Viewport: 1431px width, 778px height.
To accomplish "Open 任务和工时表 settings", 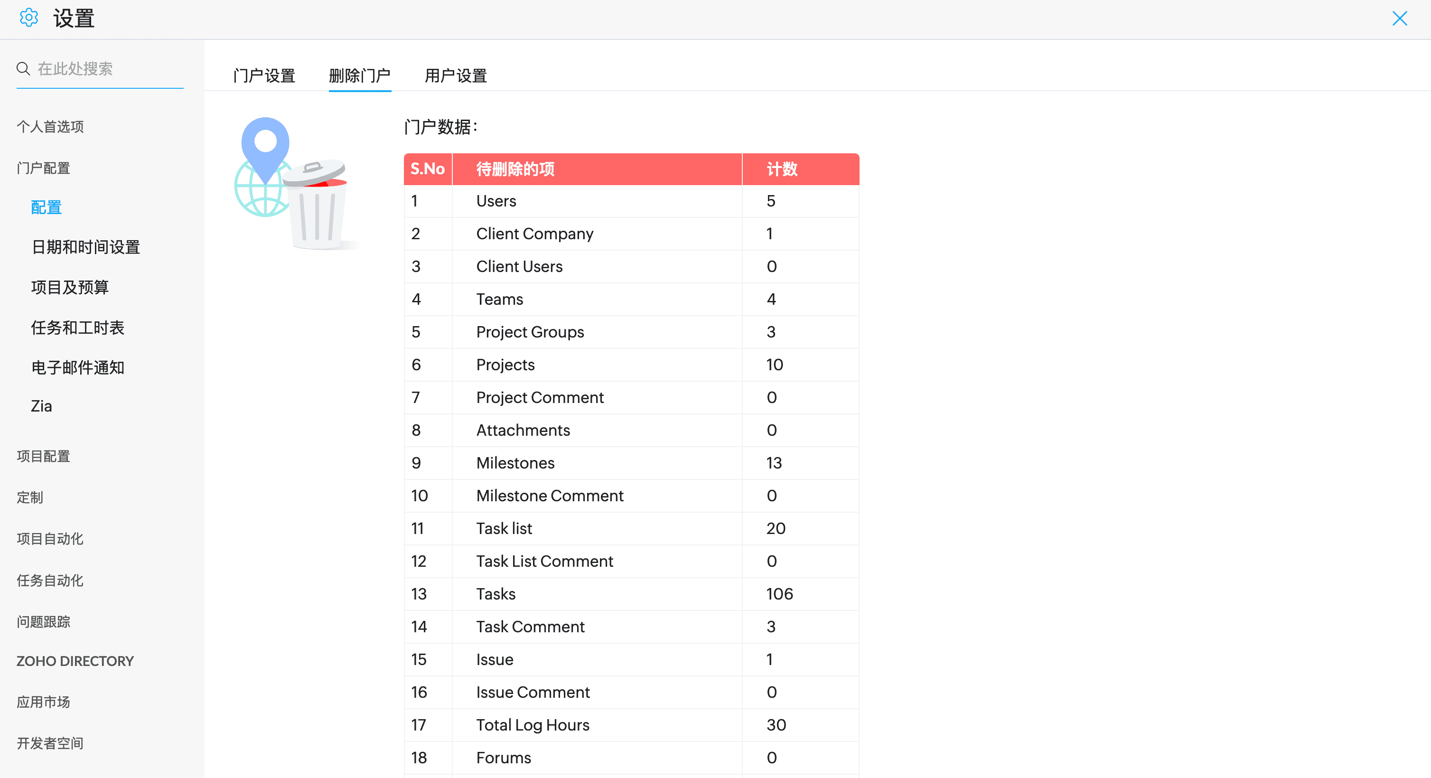I will point(78,328).
